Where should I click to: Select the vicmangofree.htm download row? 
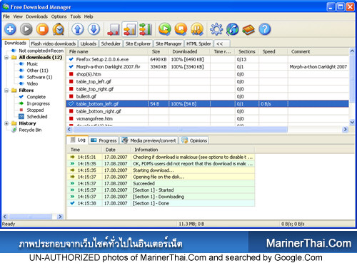tap(208, 118)
